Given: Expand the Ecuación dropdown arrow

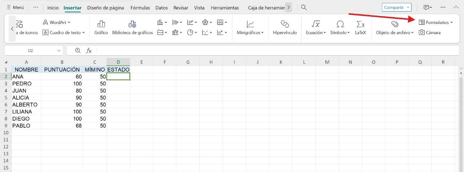Looking at the screenshot, I should click(324, 33).
